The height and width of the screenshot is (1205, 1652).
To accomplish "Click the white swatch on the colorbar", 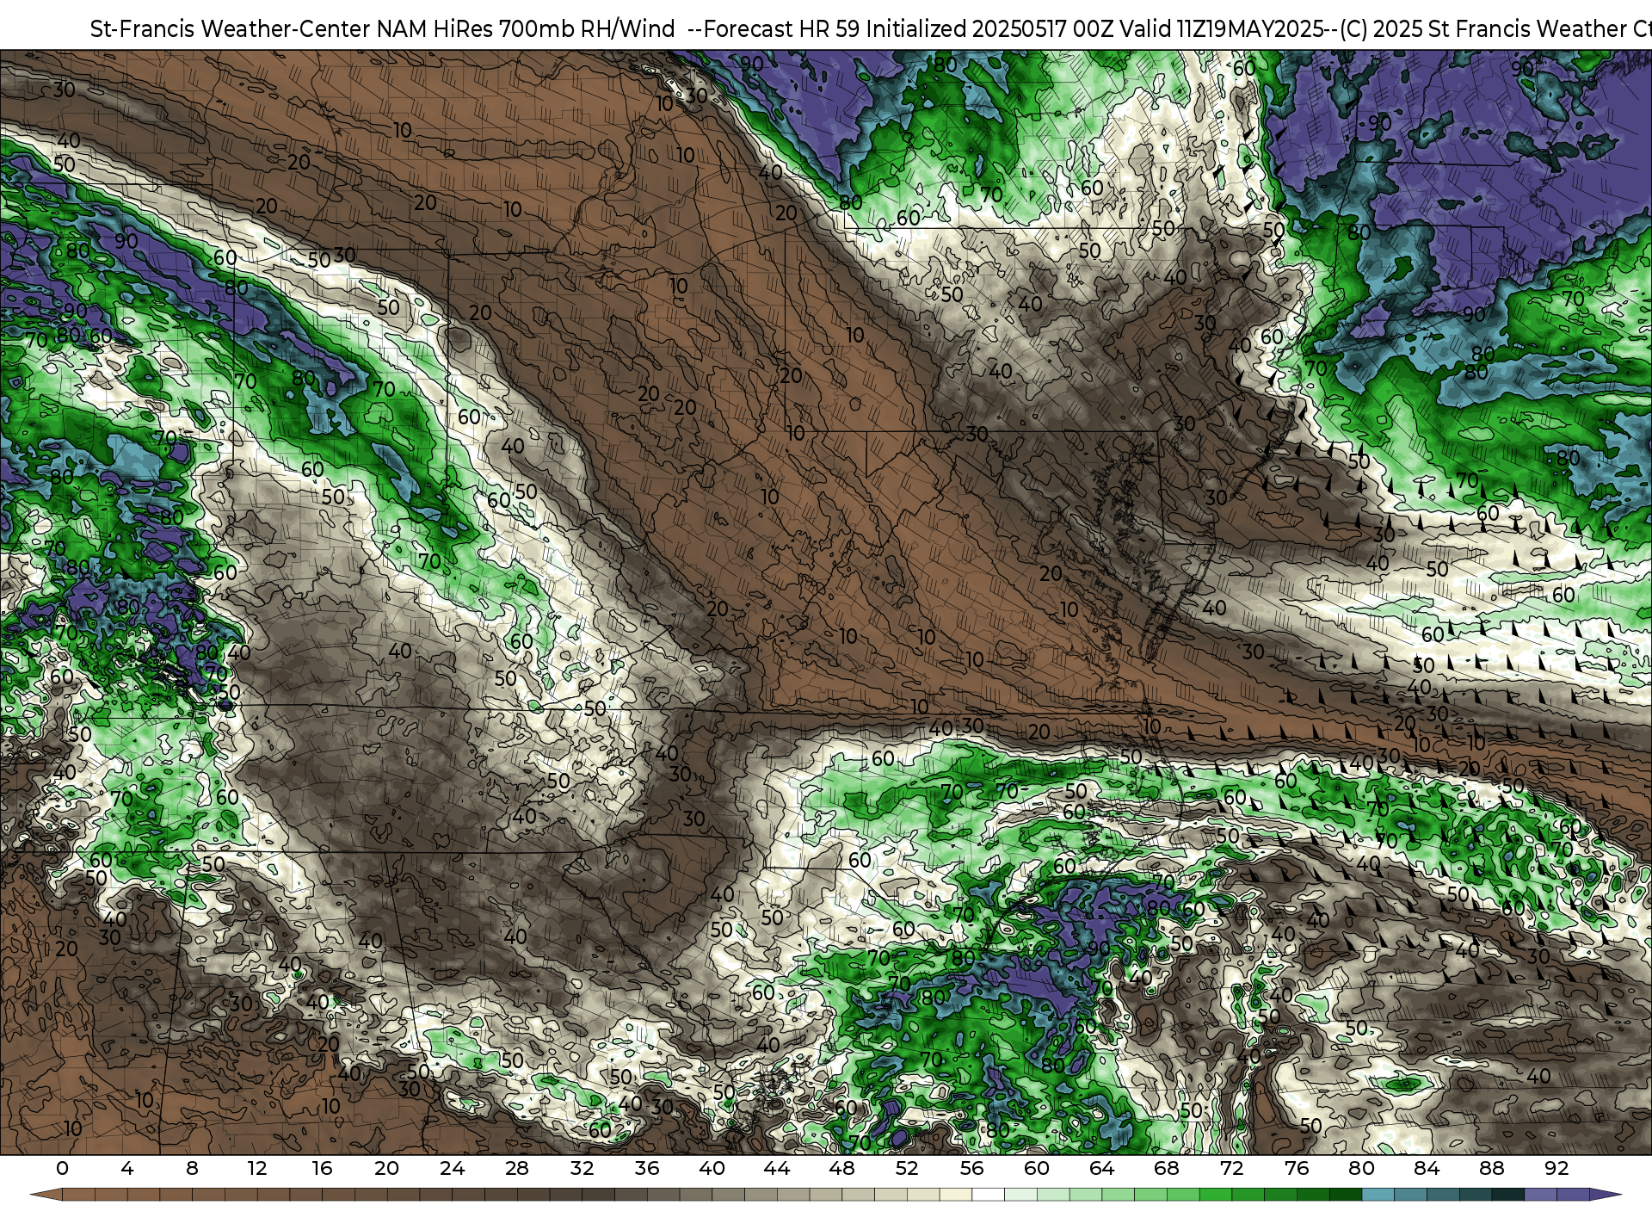I will pyautogui.click(x=988, y=1195).
